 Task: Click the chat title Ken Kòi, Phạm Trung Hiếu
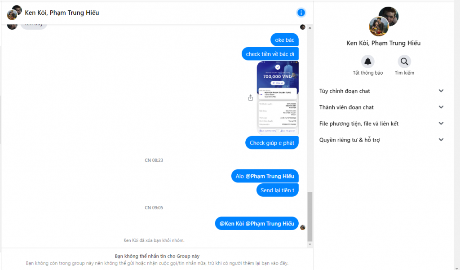[x=62, y=13]
